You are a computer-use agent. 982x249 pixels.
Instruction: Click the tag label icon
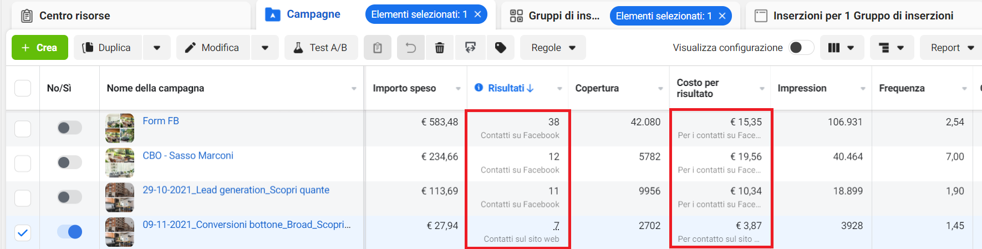click(x=501, y=48)
